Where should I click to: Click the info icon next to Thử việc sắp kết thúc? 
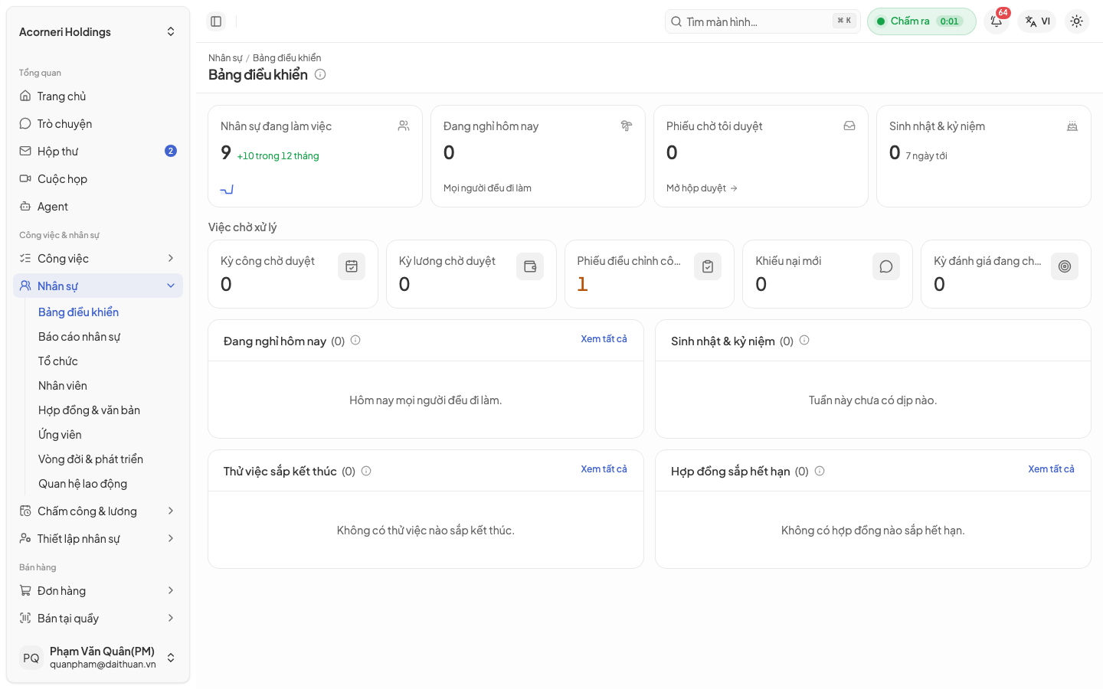tap(366, 471)
